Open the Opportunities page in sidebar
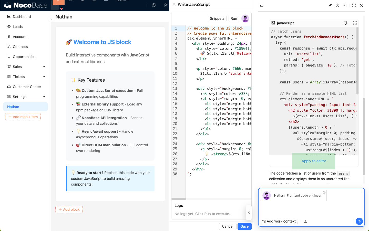The image size is (369, 231). 24,57
